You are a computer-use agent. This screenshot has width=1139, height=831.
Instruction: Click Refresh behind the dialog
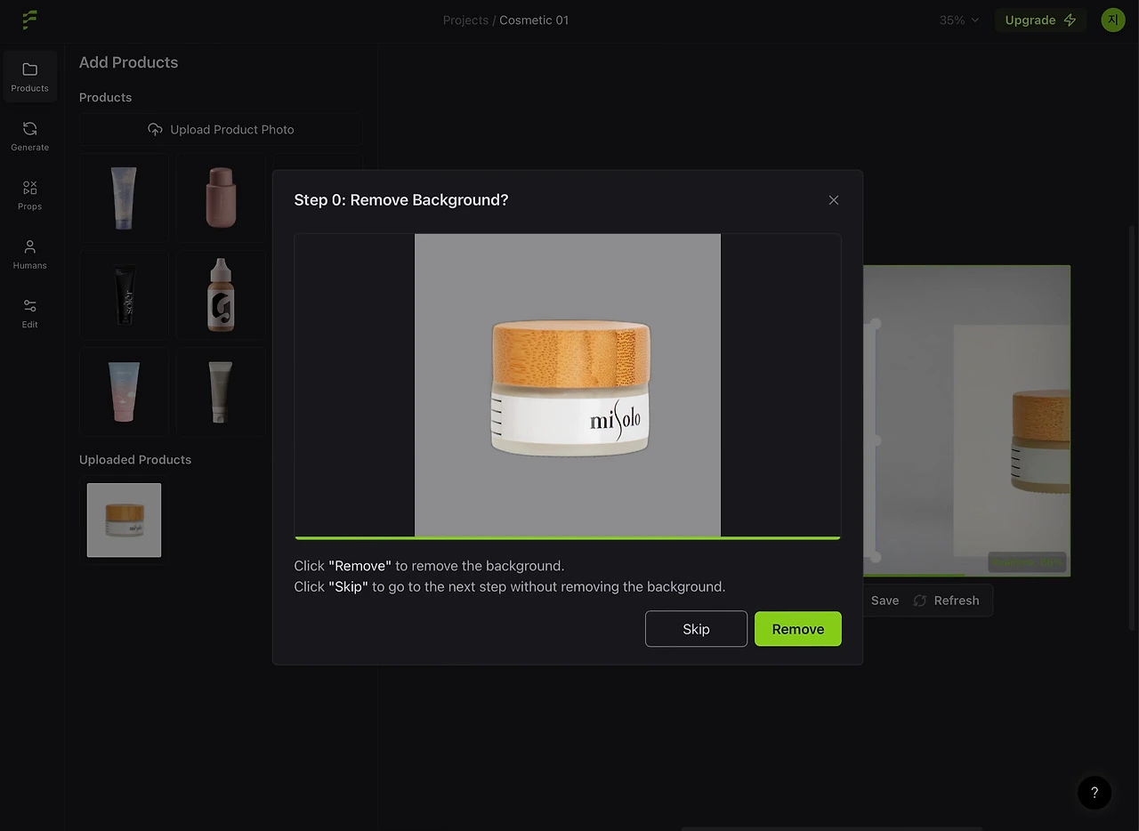click(x=946, y=601)
